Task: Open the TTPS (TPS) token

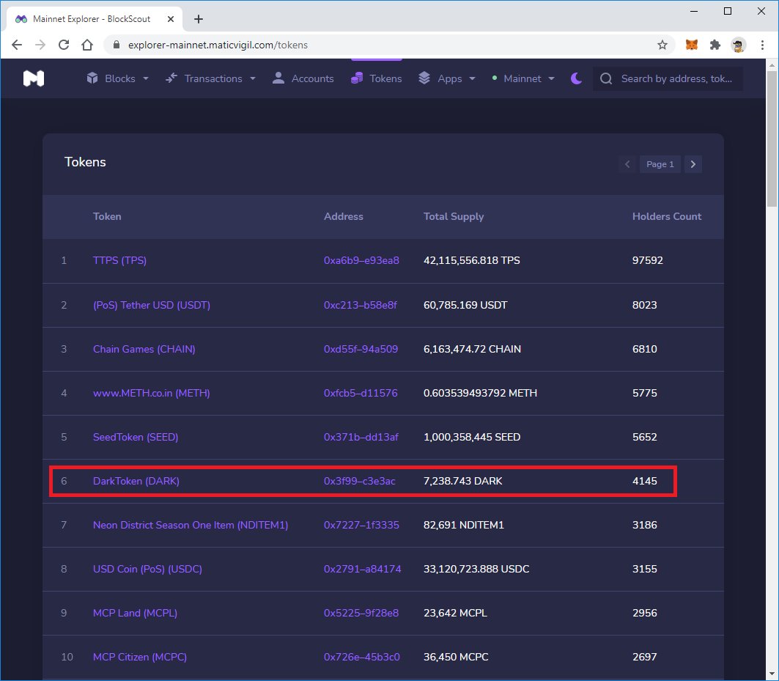Action: click(119, 260)
